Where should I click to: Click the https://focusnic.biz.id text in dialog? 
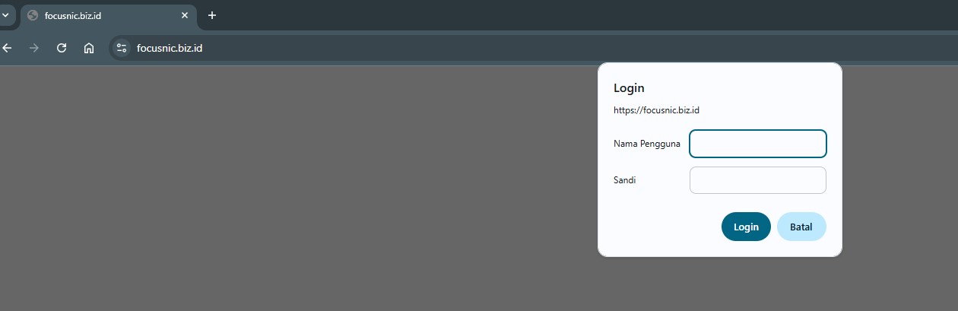656,110
